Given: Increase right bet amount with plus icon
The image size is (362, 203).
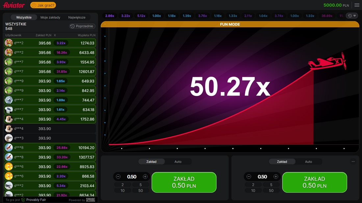Looking at the screenshot, I should point(276,177).
